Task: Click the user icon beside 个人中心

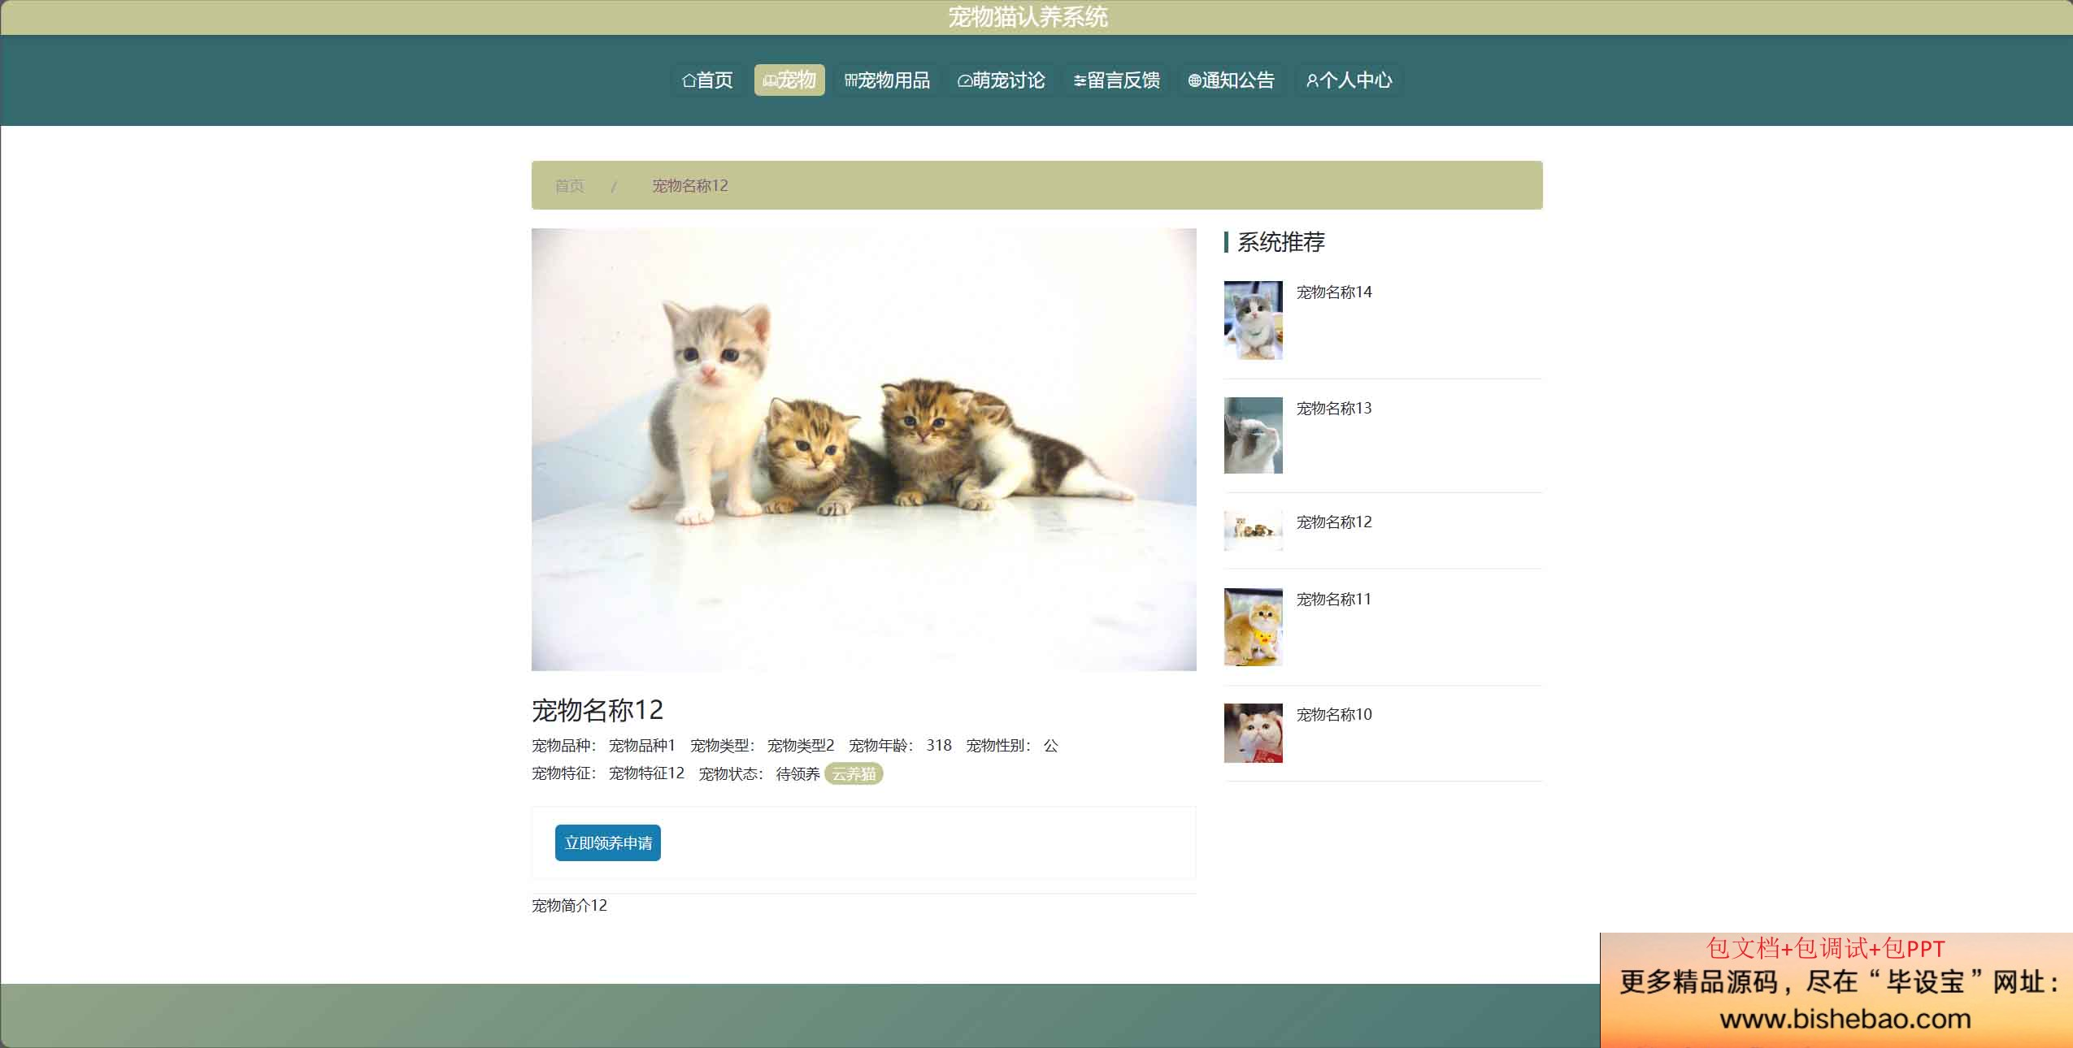Action: click(1311, 80)
